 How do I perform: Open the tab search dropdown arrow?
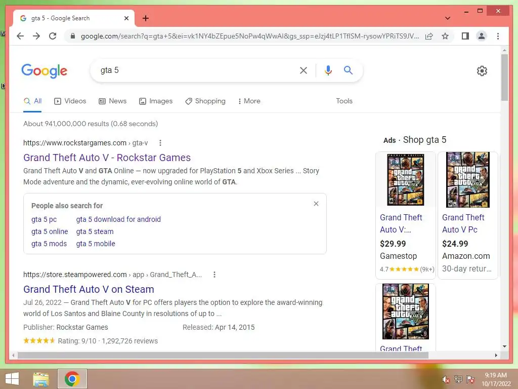click(447, 18)
